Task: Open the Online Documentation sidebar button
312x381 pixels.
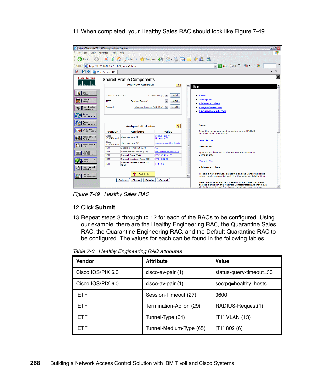Action: tap(86, 175)
